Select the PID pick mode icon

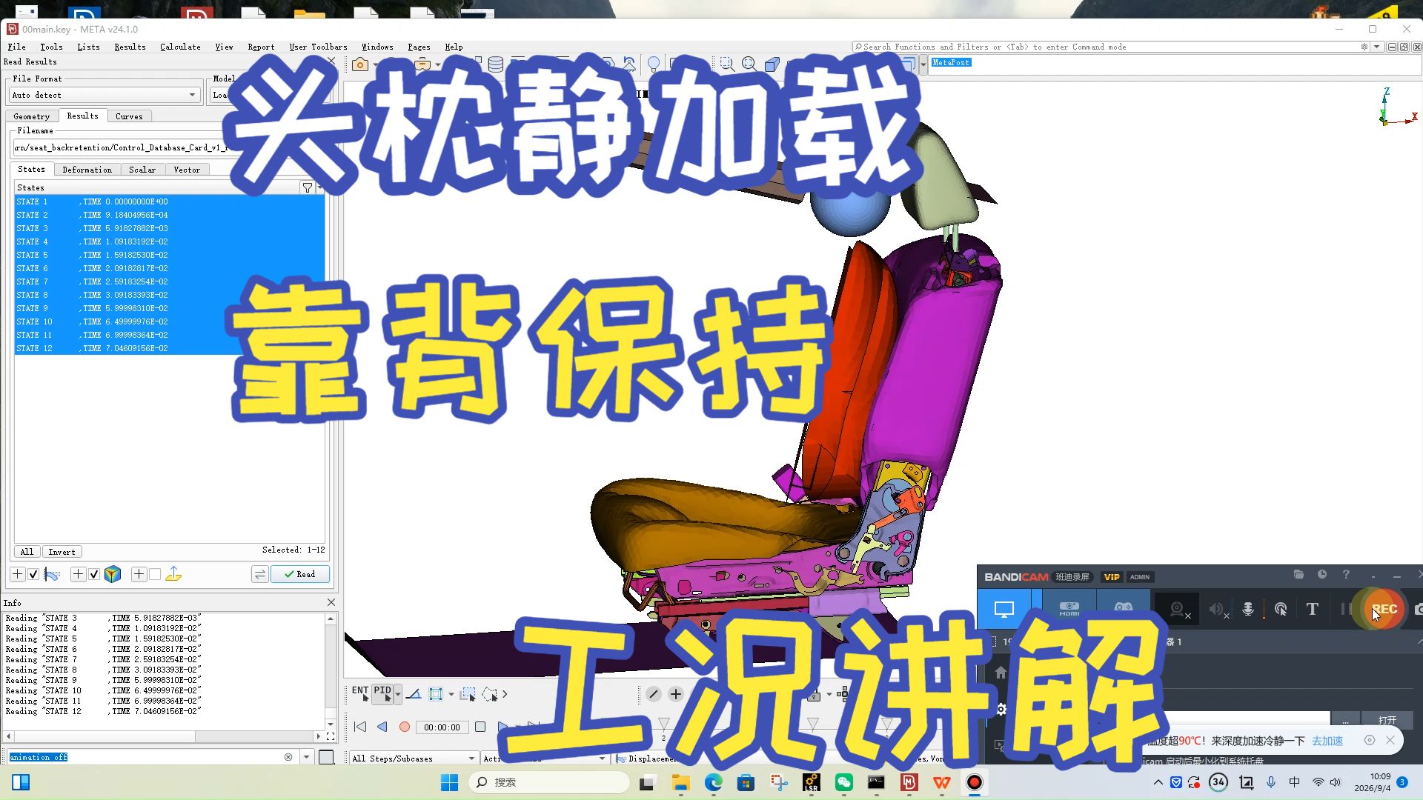pyautogui.click(x=382, y=693)
